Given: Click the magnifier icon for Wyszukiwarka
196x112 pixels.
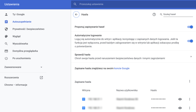Looking at the screenshot, I should pyautogui.click(x=6, y=44).
